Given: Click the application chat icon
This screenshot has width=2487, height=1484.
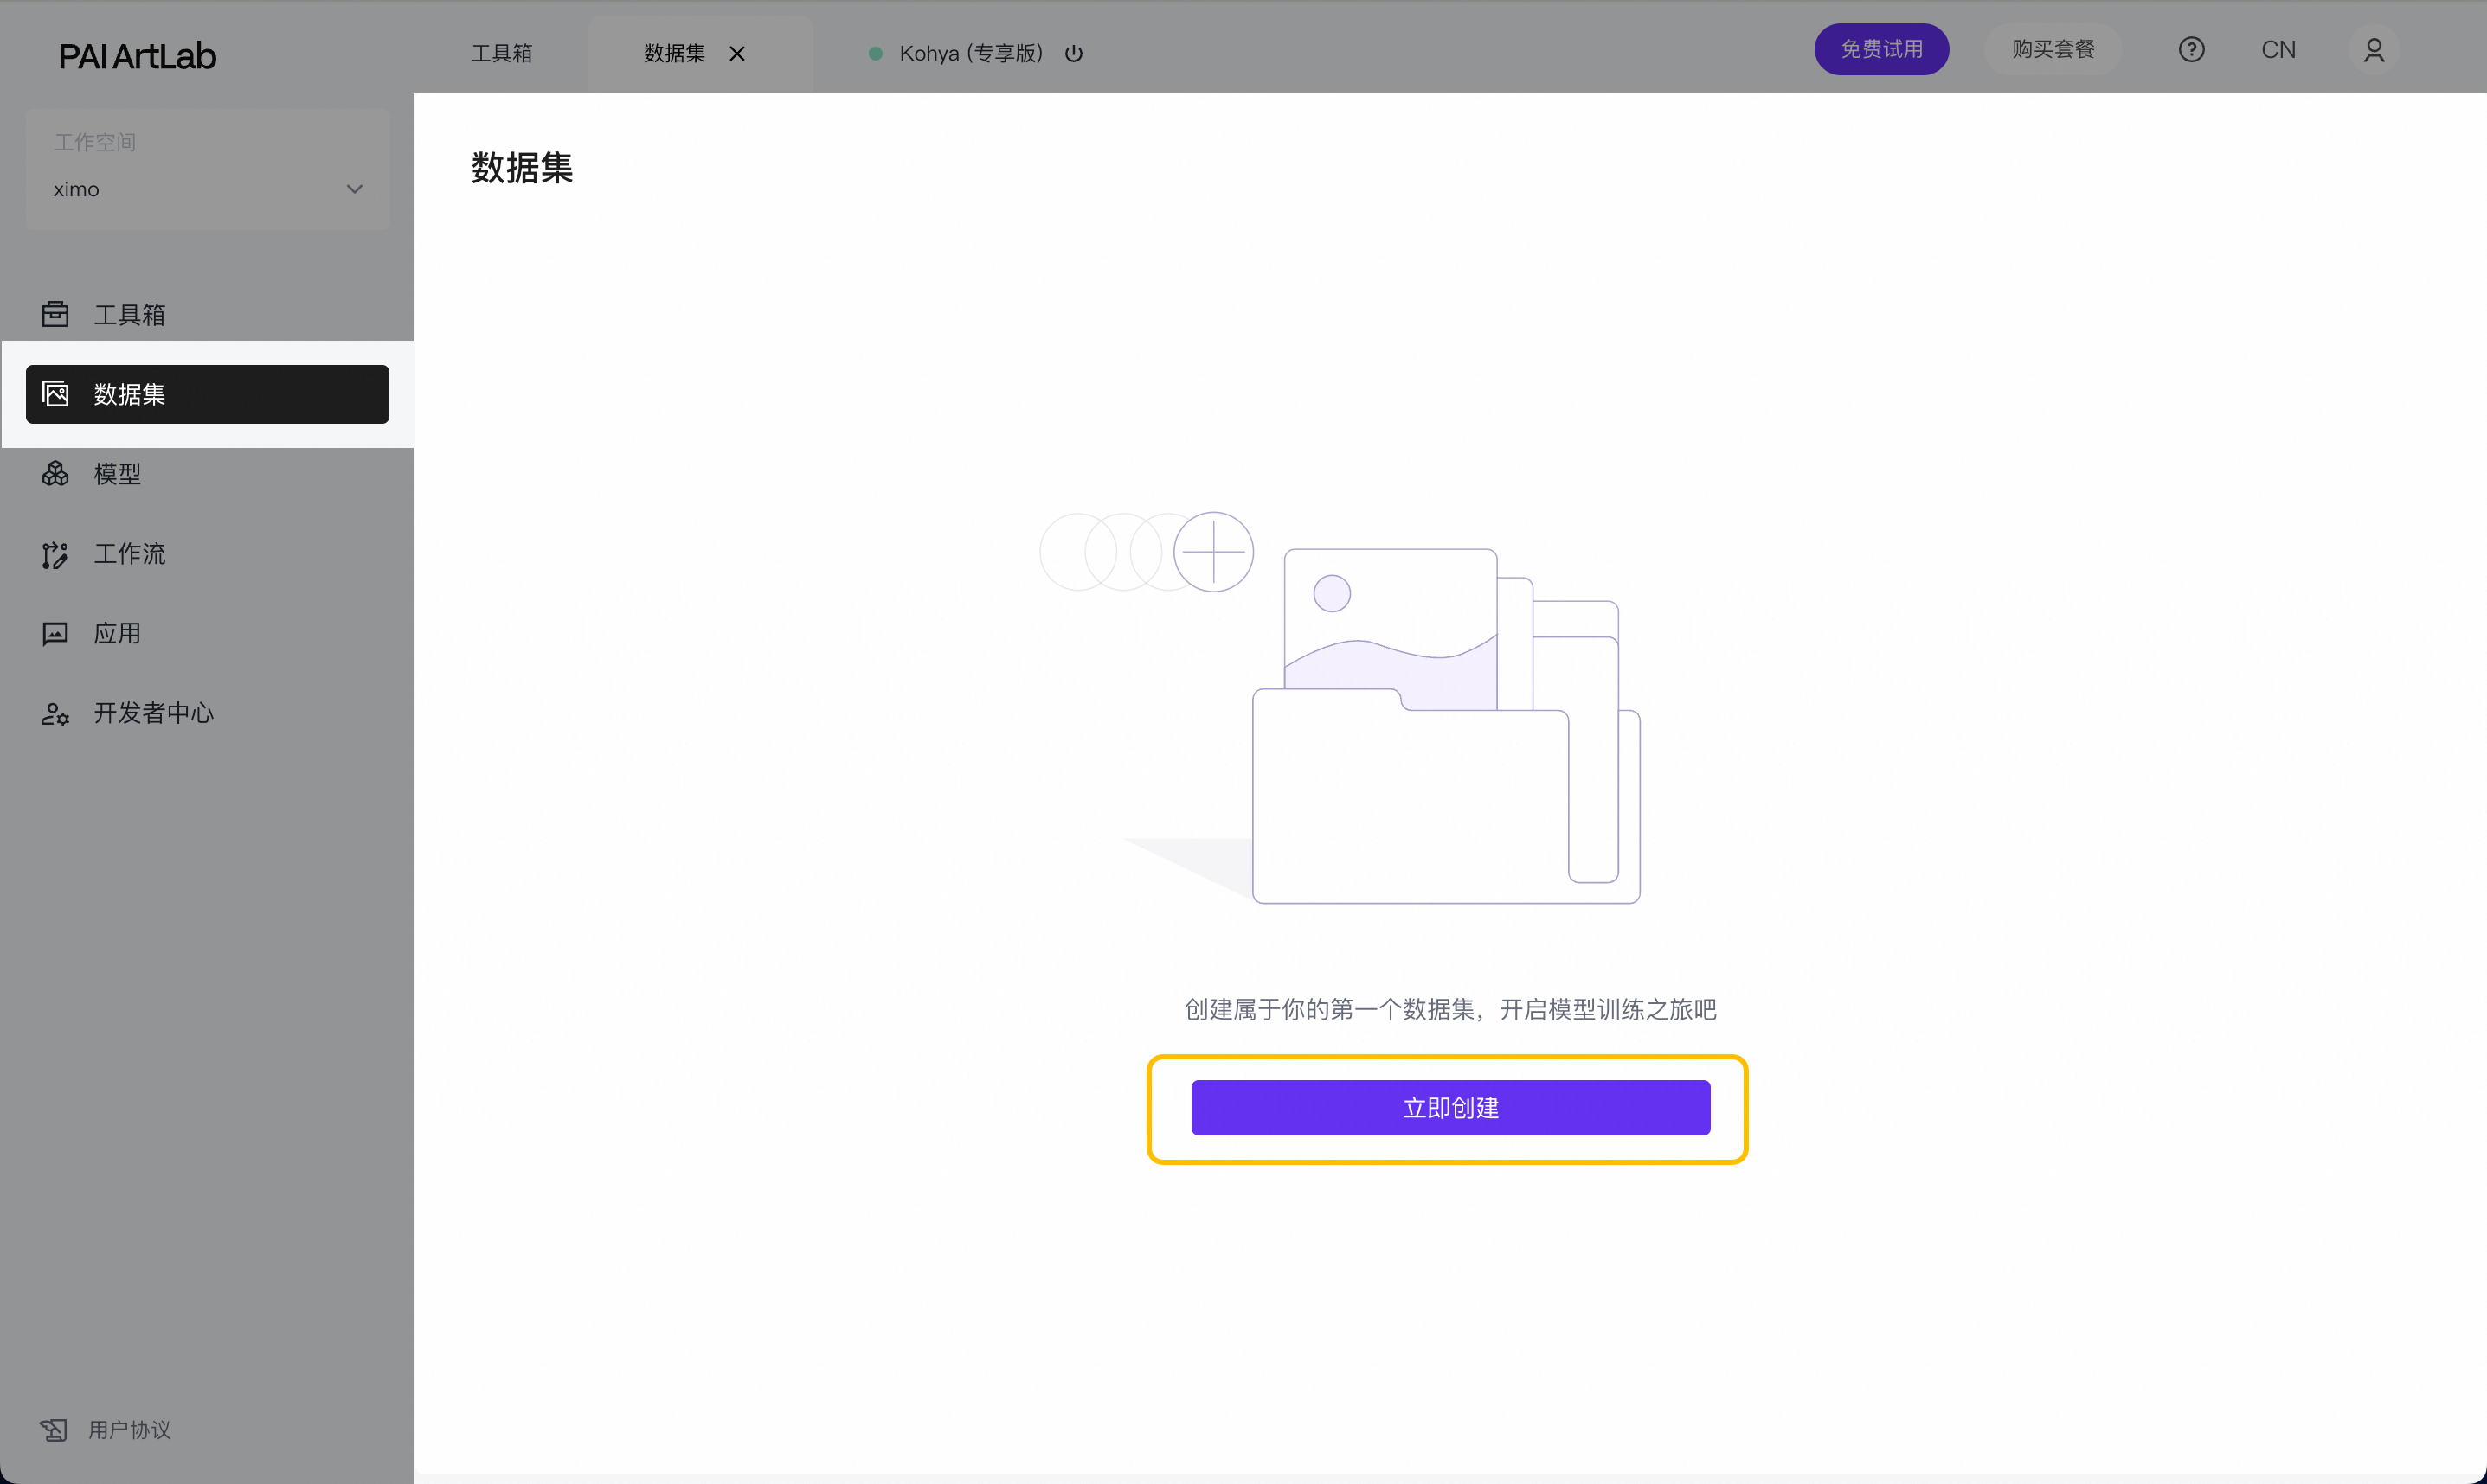Looking at the screenshot, I should (x=55, y=633).
